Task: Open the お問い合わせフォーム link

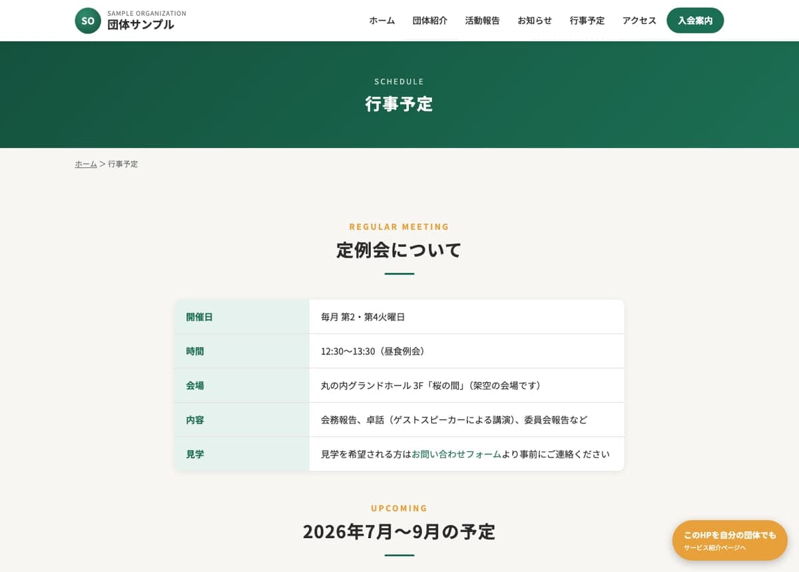Action: coord(456,454)
